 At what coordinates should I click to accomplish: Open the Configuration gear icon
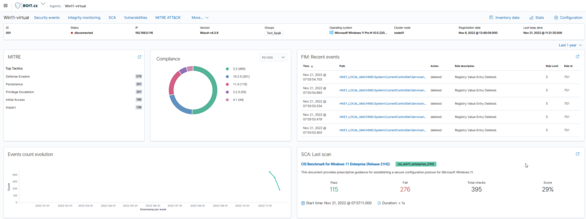(x=556, y=18)
